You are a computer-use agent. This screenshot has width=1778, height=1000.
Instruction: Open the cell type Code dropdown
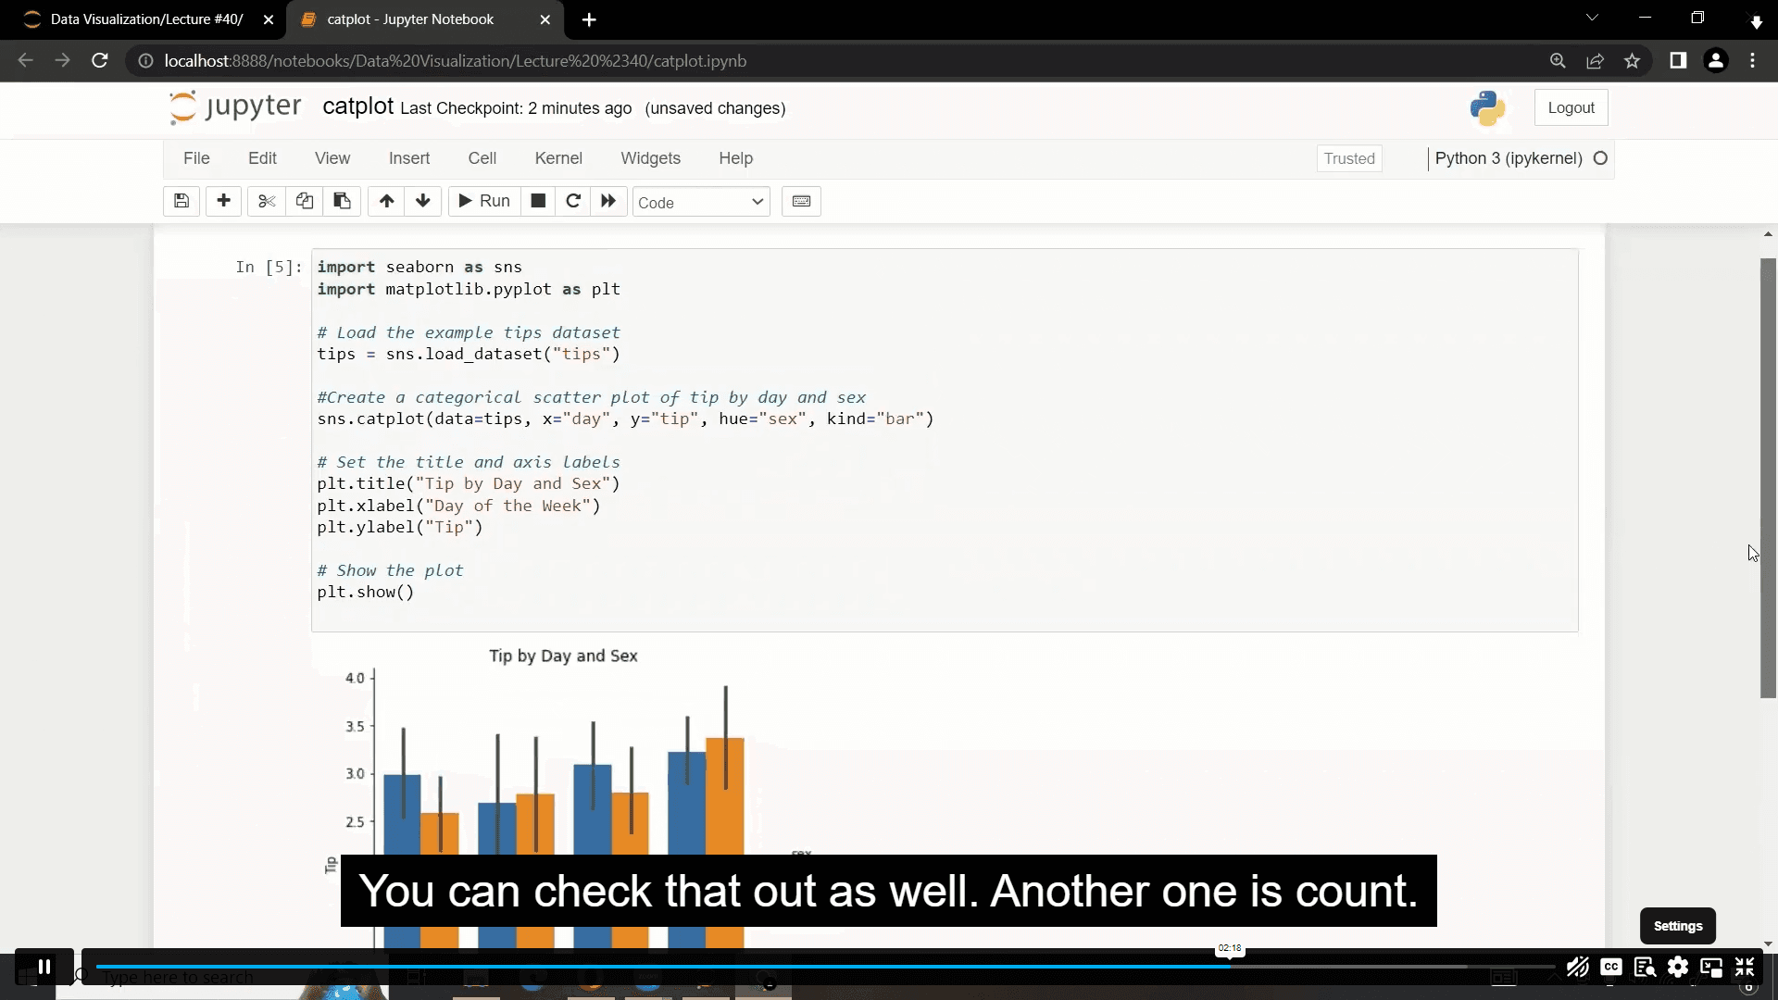tap(701, 201)
